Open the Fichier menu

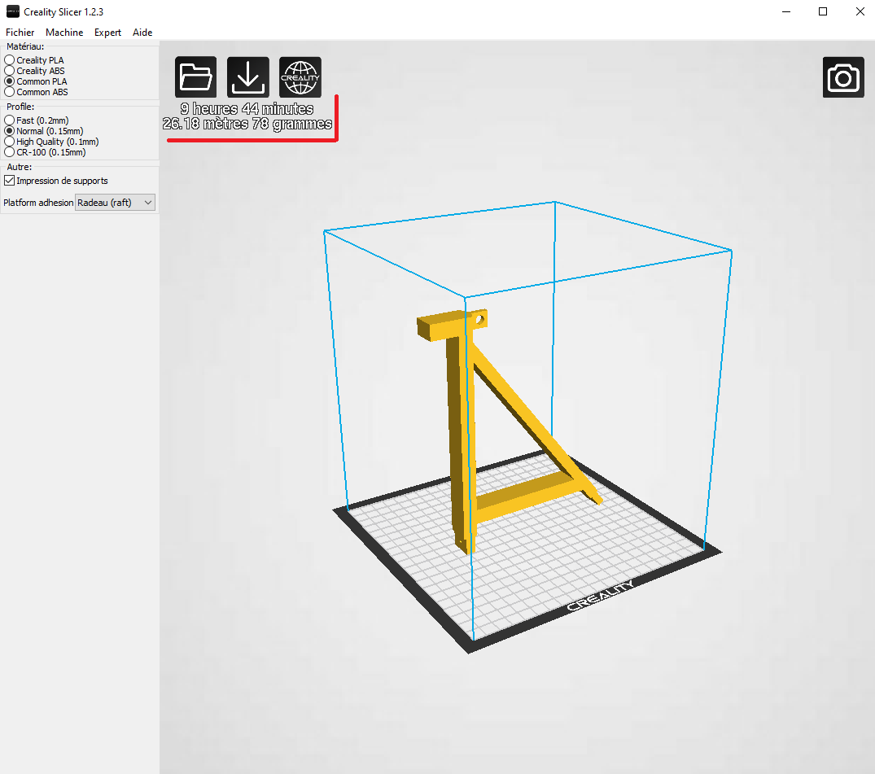tap(20, 33)
